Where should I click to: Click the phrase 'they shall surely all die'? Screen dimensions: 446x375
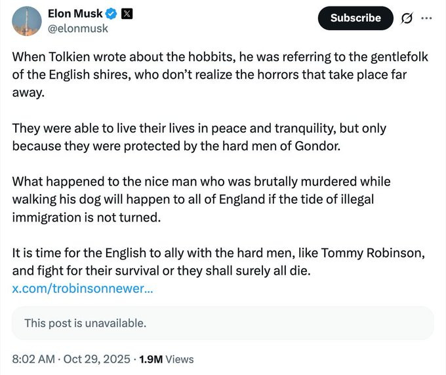point(256,270)
